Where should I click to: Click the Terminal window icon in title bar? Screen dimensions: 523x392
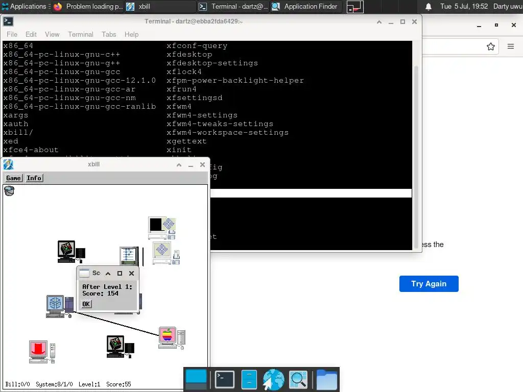pos(8,21)
